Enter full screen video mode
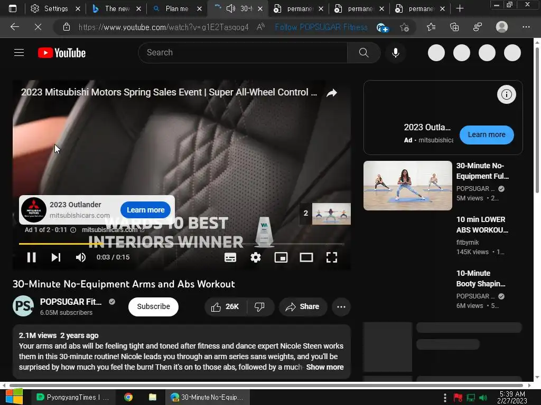The height and width of the screenshot is (405, 541). 332,257
